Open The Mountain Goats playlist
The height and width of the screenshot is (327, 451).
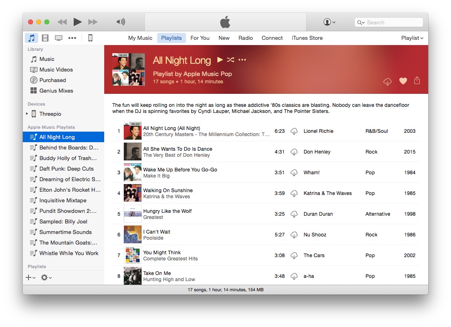63,243
